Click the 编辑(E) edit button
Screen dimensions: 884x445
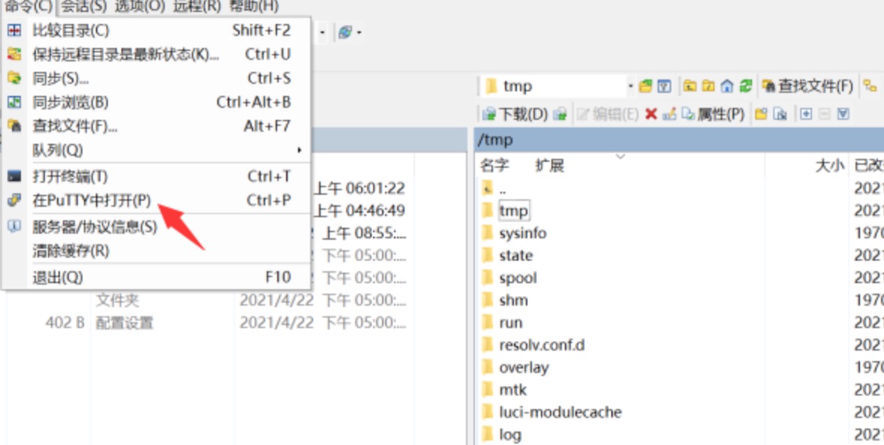608,115
